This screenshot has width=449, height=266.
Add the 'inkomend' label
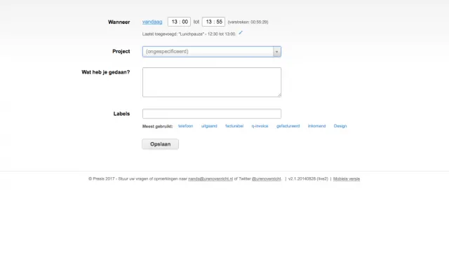pos(316,126)
